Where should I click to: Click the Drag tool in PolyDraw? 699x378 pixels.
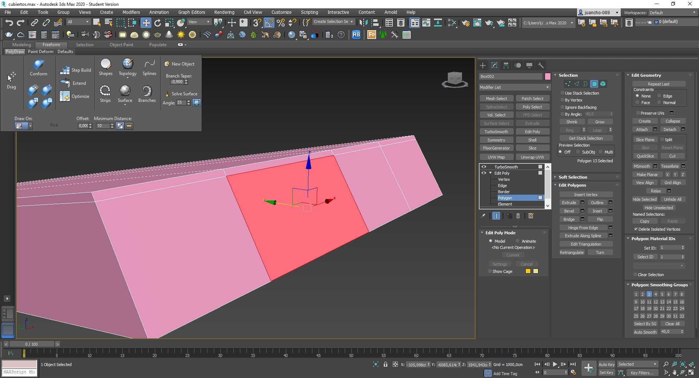[x=11, y=80]
